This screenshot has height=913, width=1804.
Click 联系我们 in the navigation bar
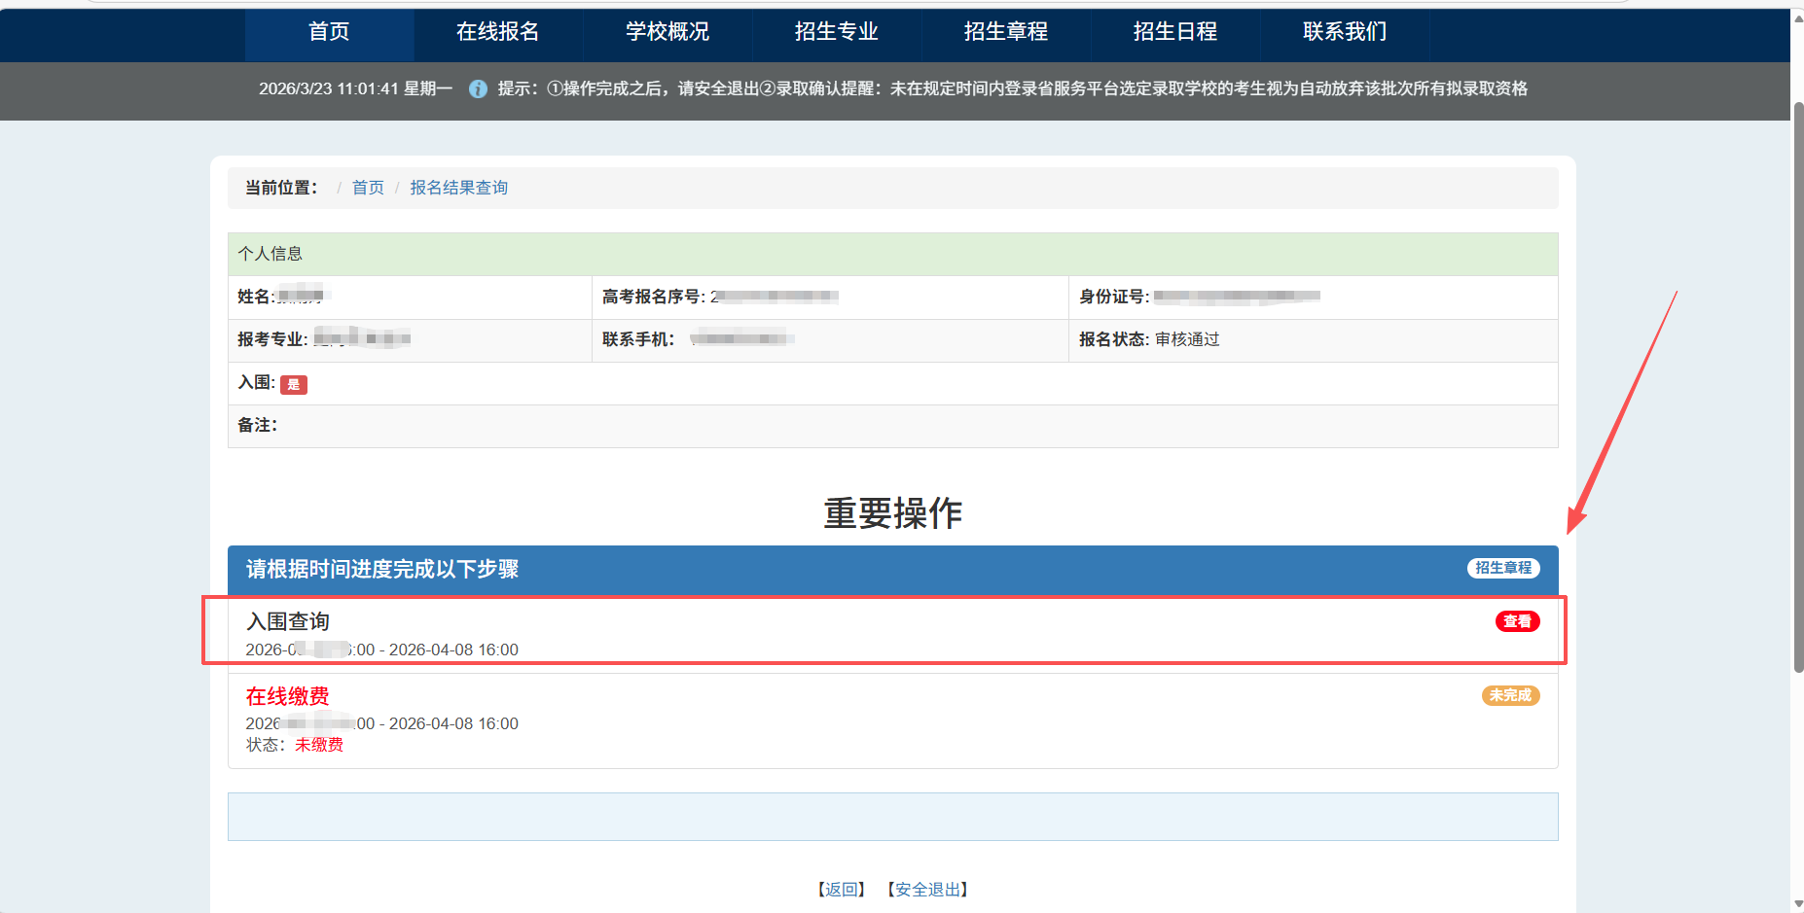[x=1345, y=32]
